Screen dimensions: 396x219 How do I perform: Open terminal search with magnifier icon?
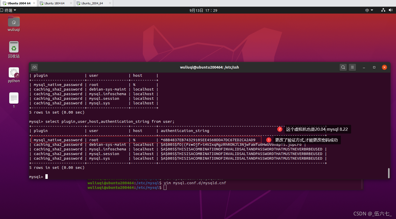[x=343, y=67]
